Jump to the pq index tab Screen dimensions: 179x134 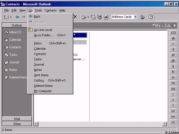click(173, 89)
